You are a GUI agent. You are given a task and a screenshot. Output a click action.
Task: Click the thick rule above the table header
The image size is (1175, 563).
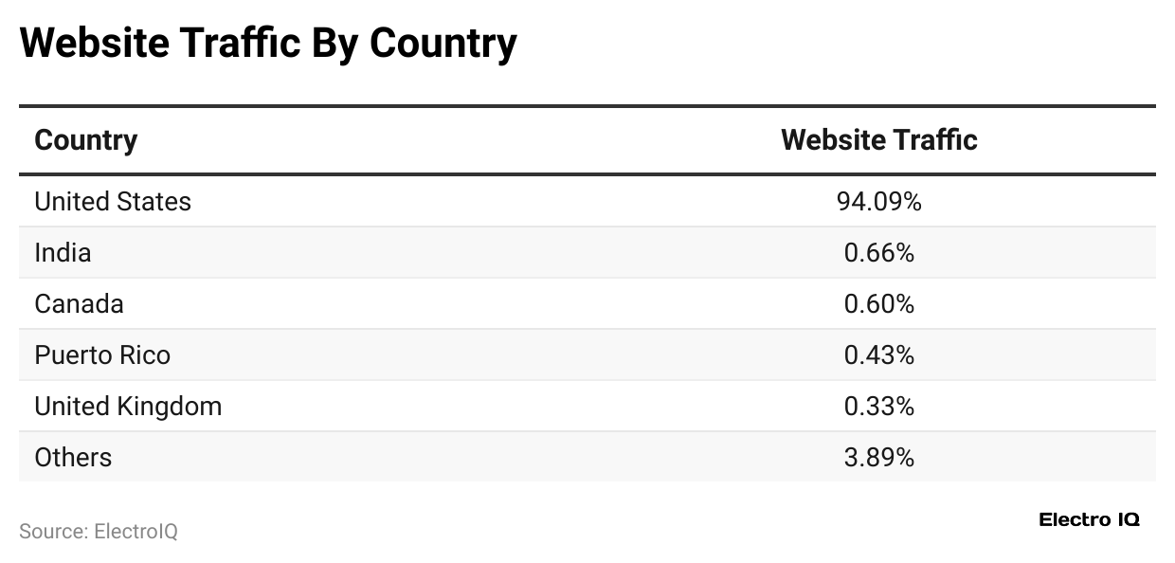click(x=587, y=105)
